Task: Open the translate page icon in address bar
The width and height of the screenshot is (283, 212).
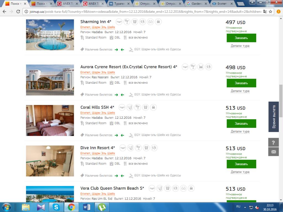Action: [x=265, y=12]
